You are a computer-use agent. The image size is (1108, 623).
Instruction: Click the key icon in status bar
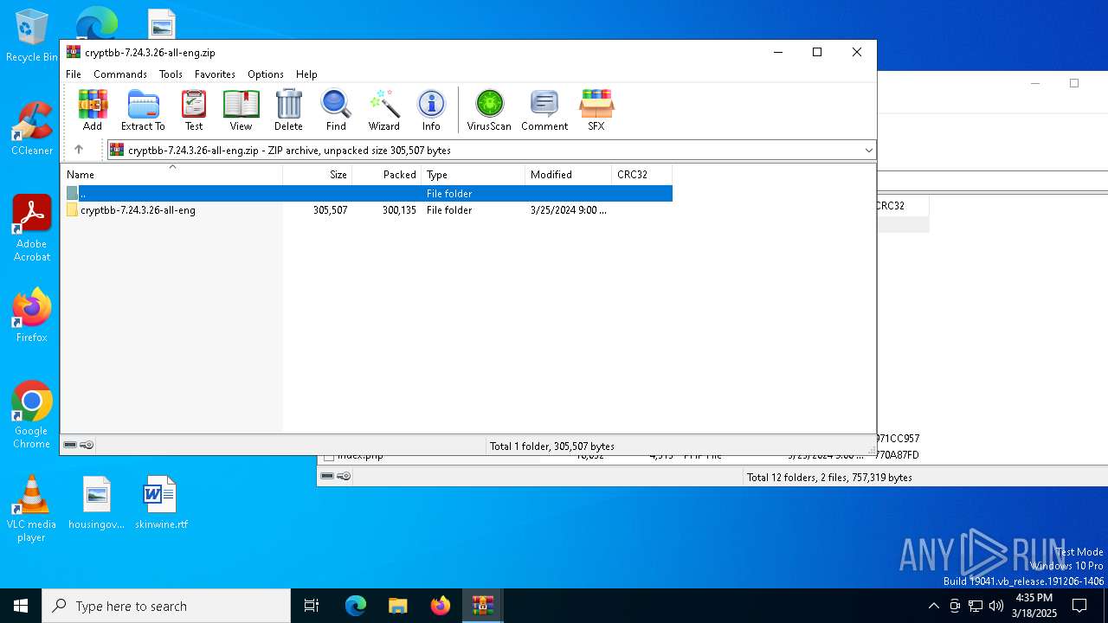coord(87,445)
